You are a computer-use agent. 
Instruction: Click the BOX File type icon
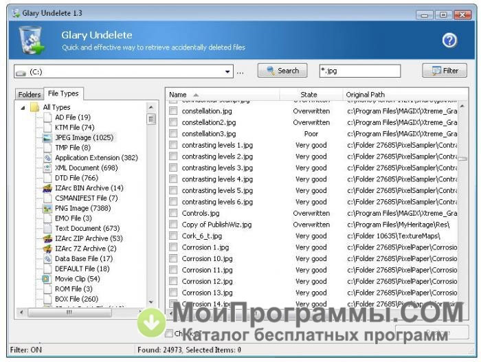[x=47, y=299]
